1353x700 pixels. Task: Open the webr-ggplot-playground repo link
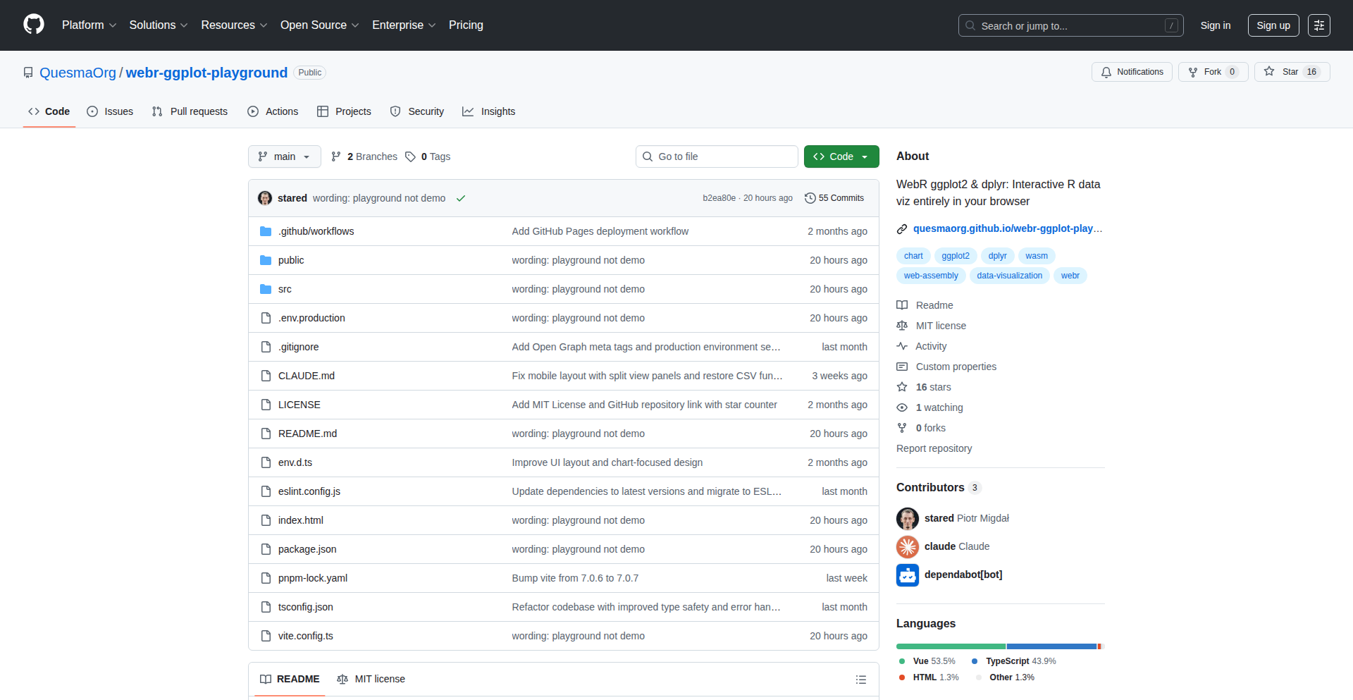[x=206, y=73]
